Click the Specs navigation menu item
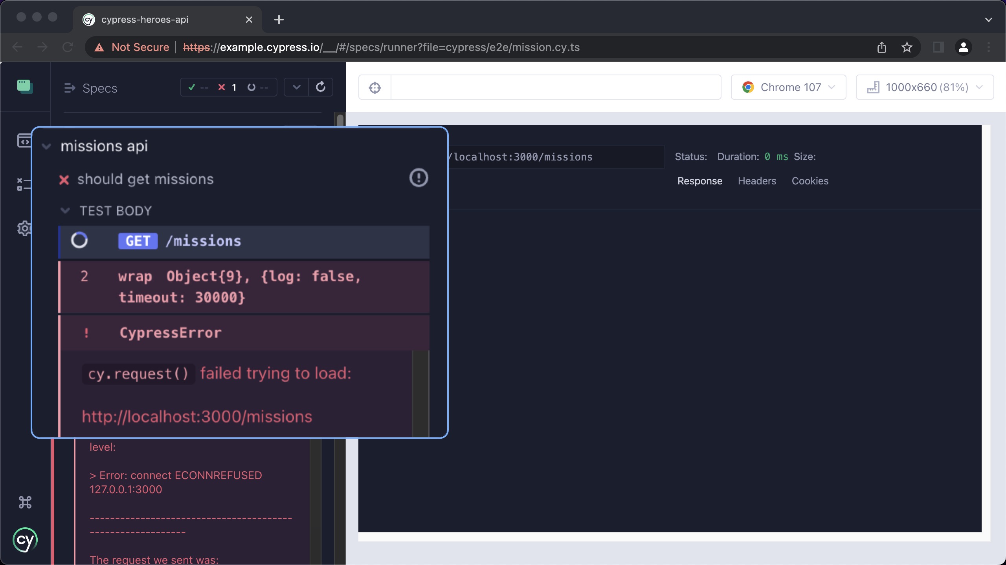 point(99,87)
